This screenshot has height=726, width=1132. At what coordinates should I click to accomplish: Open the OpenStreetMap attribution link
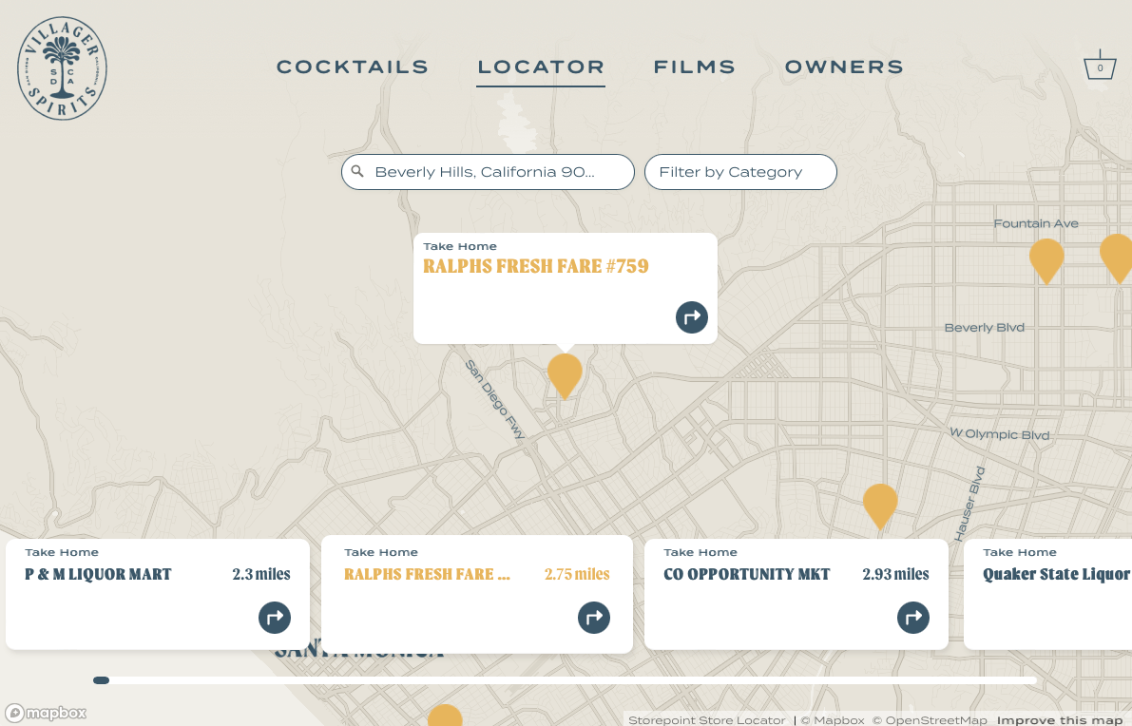pos(930,720)
